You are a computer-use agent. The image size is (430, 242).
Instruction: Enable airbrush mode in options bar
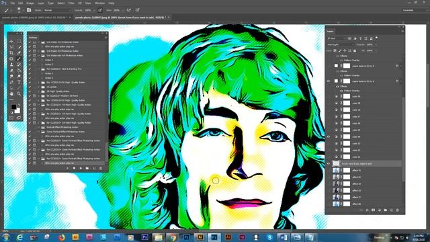128,10
